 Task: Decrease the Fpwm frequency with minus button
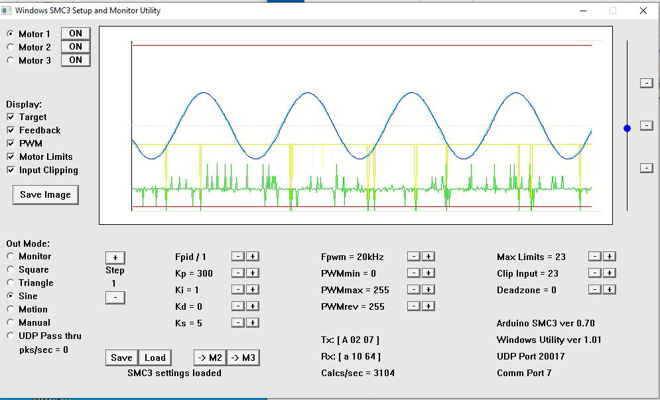[x=413, y=257]
